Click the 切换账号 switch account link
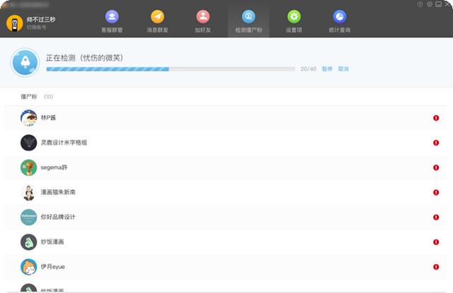 pos(36,28)
